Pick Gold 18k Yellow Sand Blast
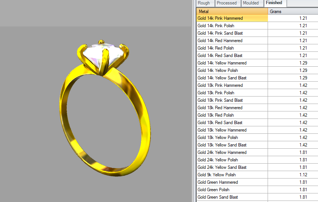The width and height of the screenshot is (318, 202). pos(222,145)
